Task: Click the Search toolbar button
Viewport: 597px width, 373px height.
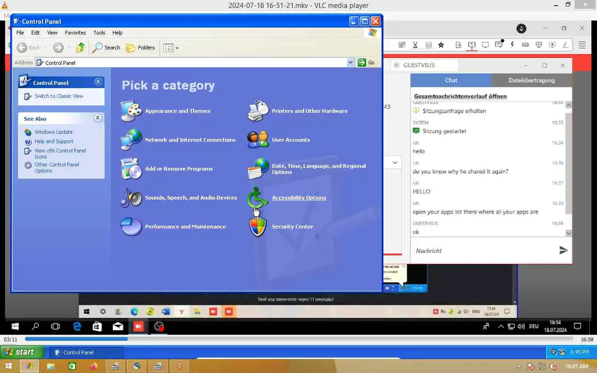Action: point(106,48)
